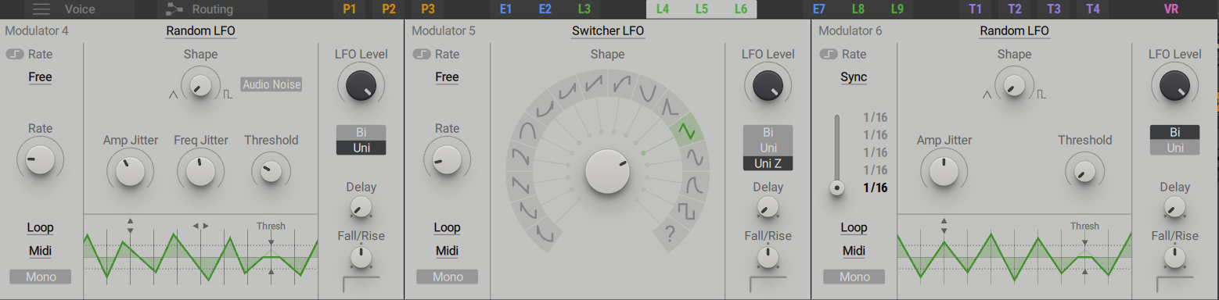Click the Switcher LFO central shape knob
The width and height of the screenshot is (1219, 300).
click(x=608, y=171)
